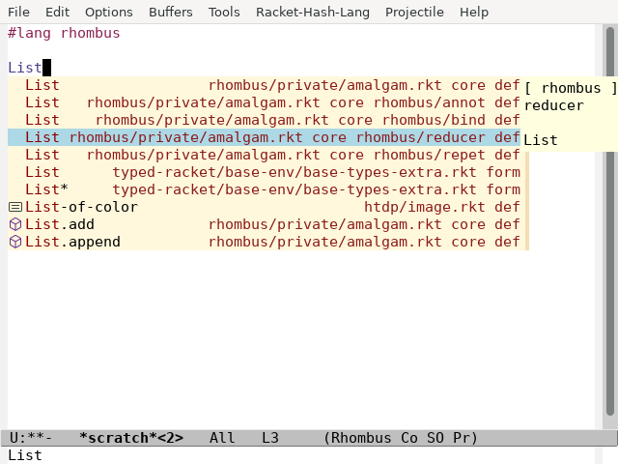Choose the List-of-color completion
Screen dimensions: 618x464
(264, 207)
